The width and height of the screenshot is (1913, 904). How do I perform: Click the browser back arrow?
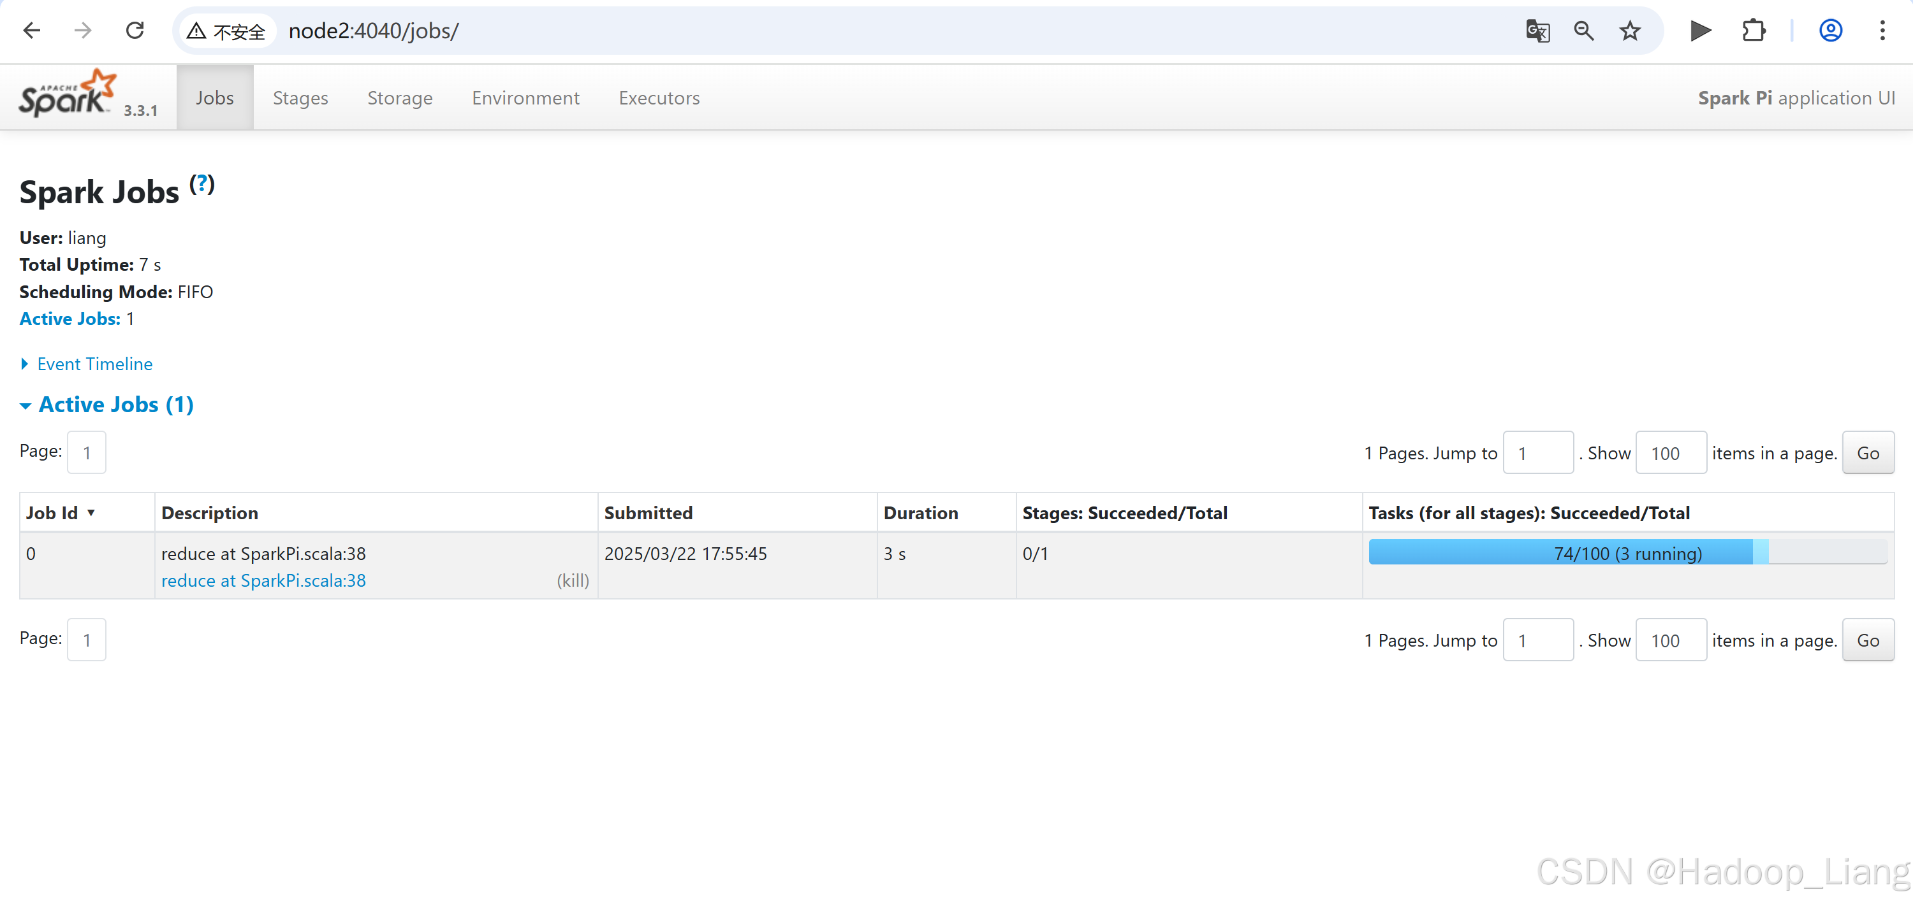pyautogui.click(x=32, y=31)
